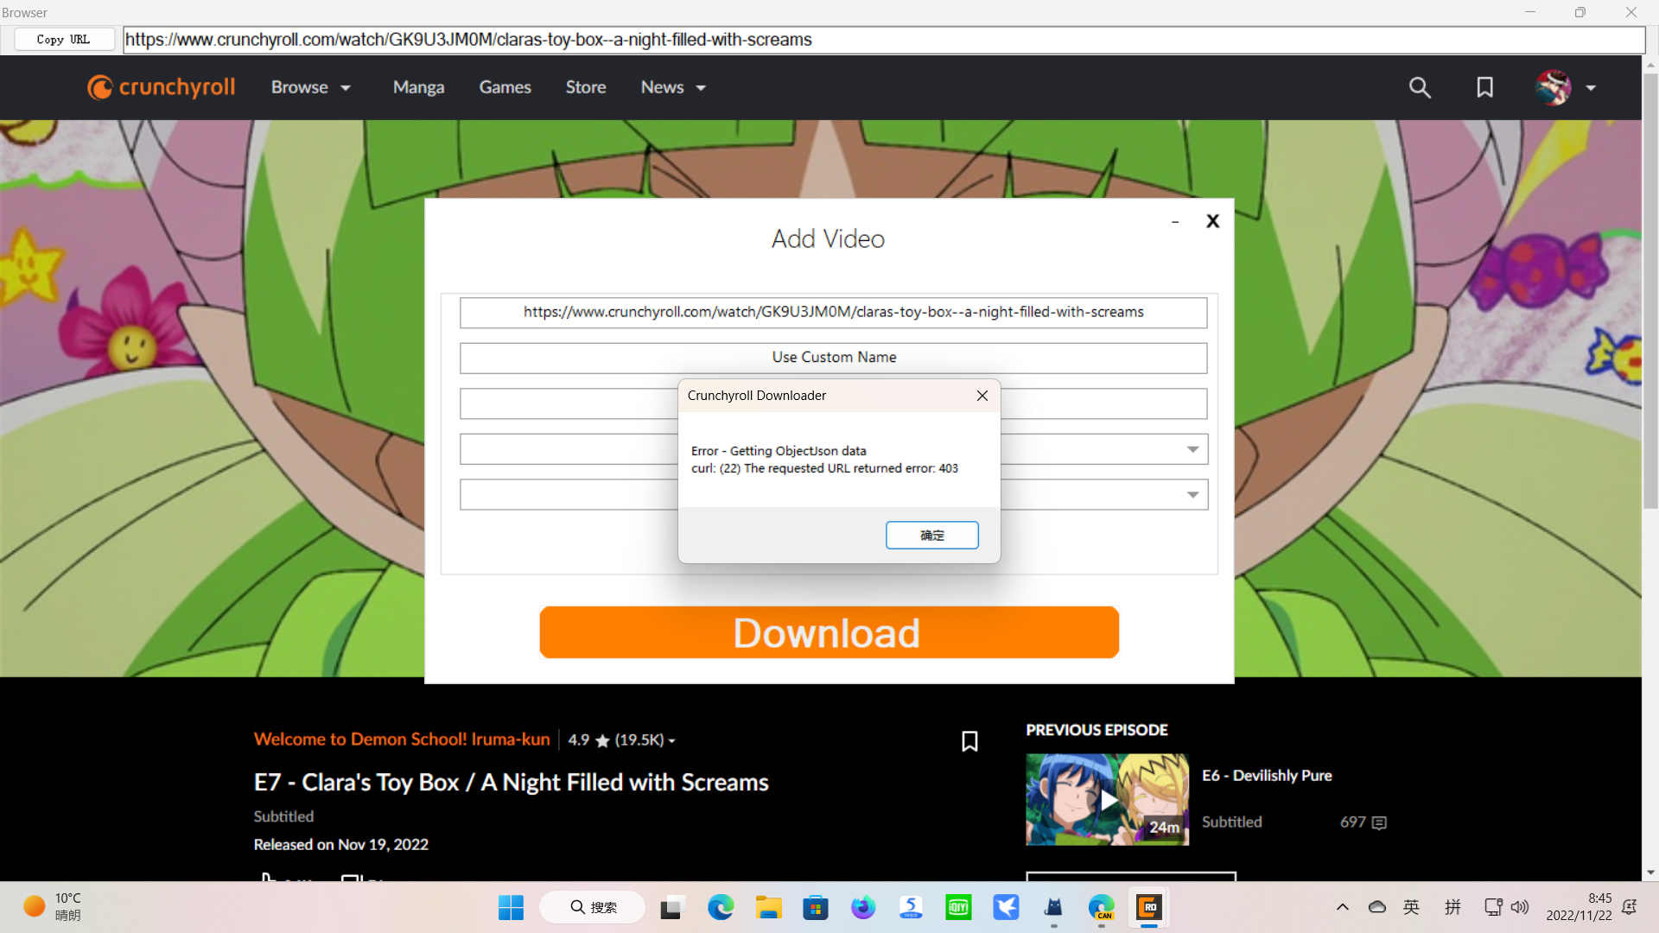Open the Store menu item
The height and width of the screenshot is (933, 1659).
point(586,87)
